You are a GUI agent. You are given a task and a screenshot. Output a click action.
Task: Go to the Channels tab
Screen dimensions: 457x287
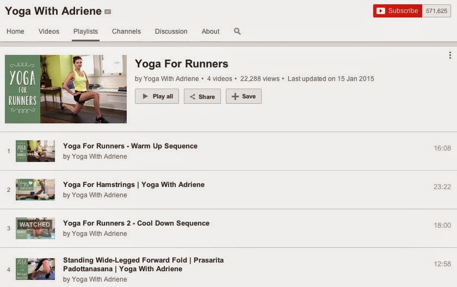point(126,32)
